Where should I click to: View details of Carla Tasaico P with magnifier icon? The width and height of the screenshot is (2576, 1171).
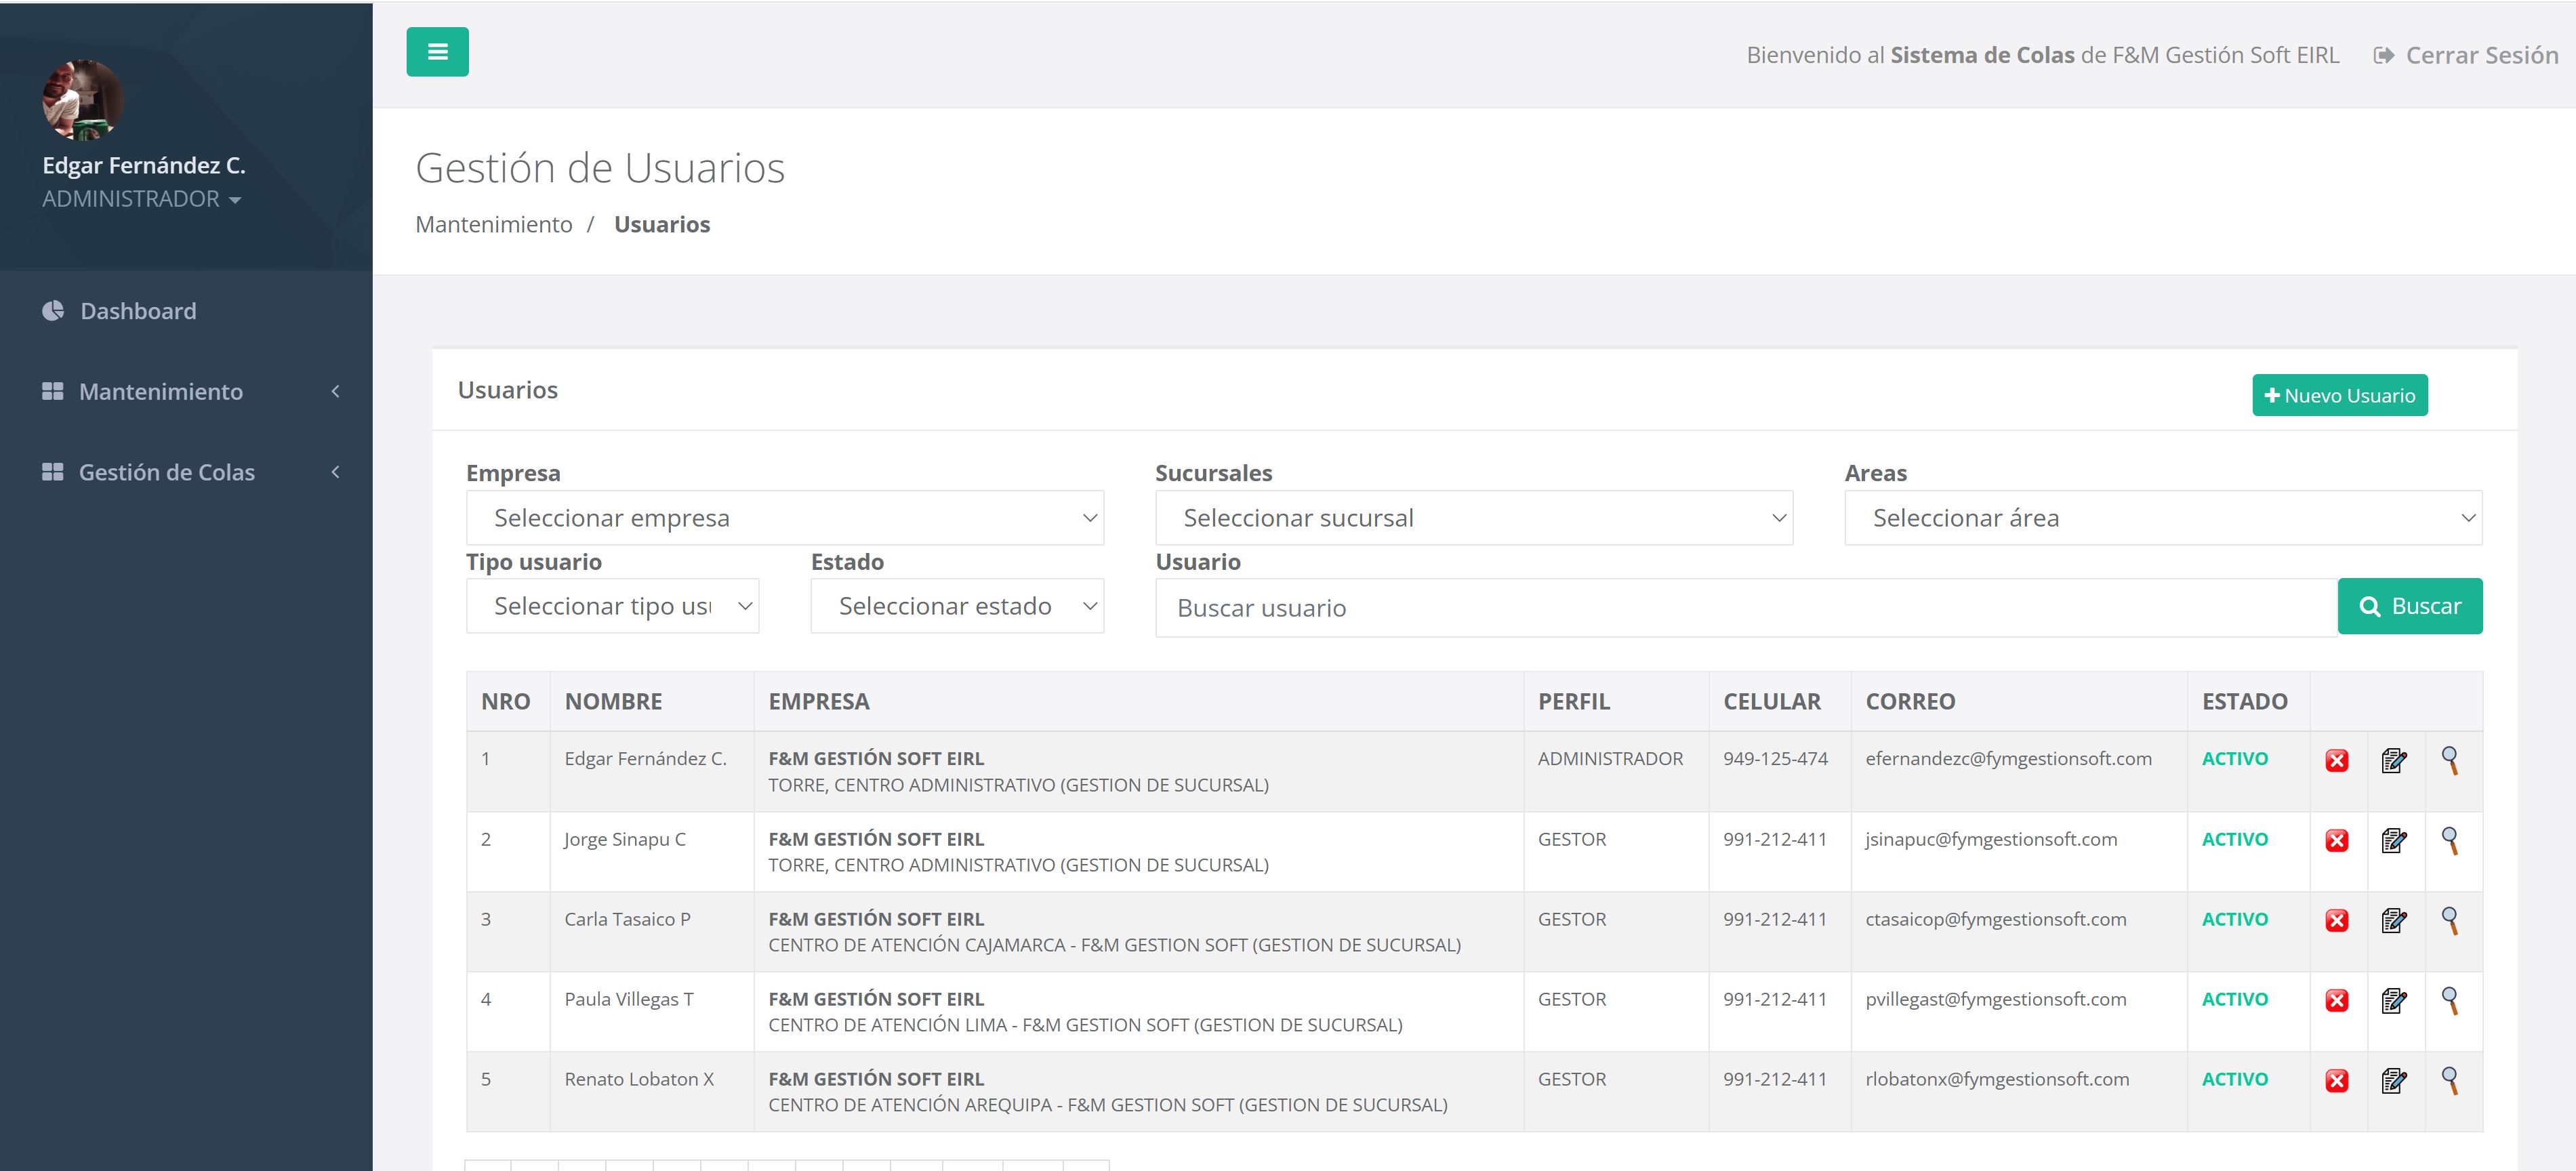coord(2450,920)
